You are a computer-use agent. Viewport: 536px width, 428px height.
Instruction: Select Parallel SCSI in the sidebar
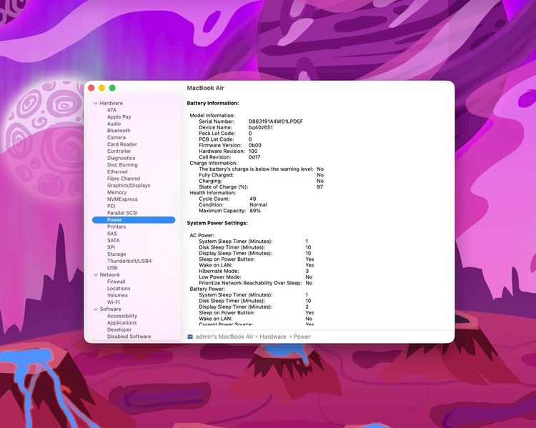click(122, 213)
